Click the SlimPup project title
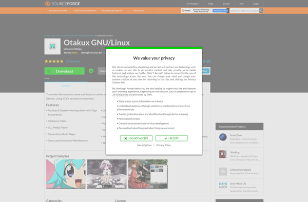Image resolution: width=308 pixels, height=202 pixels. (x=235, y=152)
